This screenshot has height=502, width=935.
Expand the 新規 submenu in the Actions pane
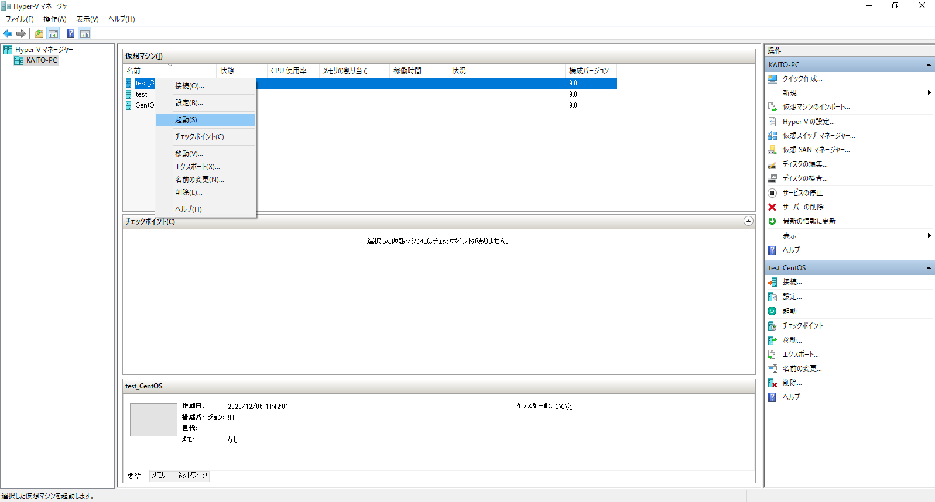[929, 93]
